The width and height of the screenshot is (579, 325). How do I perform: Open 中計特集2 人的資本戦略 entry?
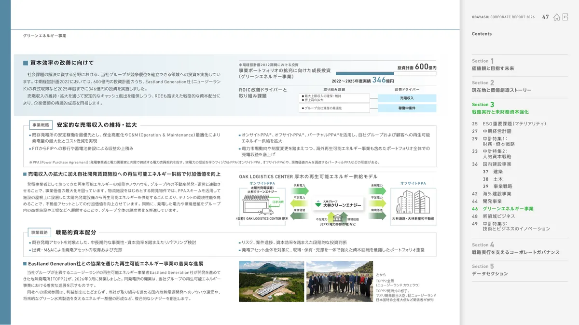pos(492,154)
